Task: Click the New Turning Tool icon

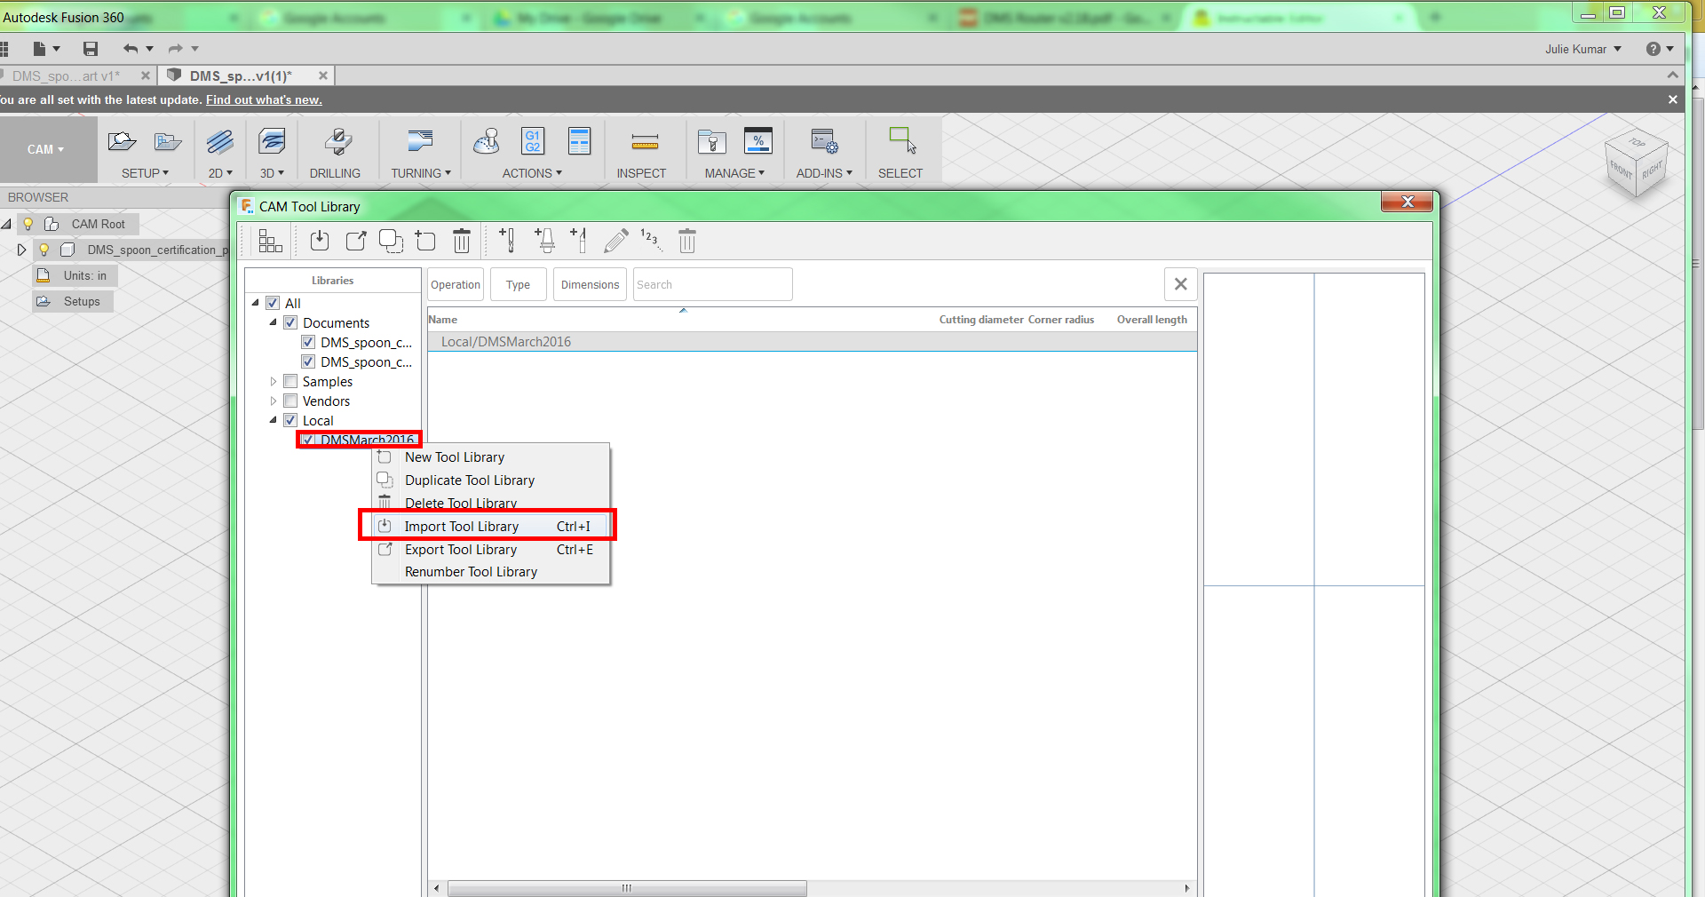Action: [579, 241]
